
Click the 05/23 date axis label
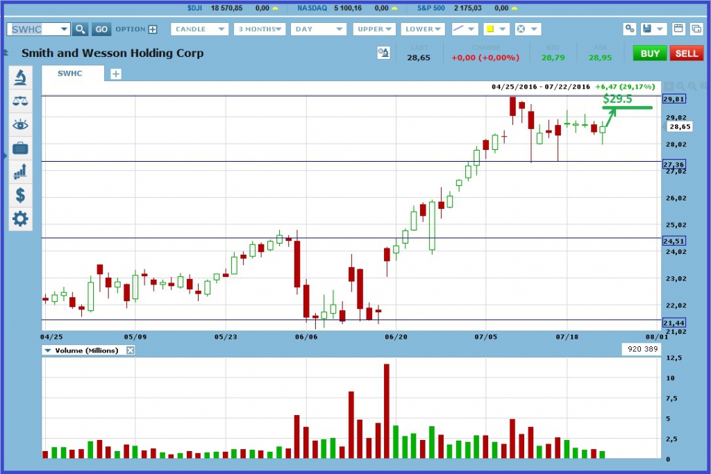pos(226,337)
